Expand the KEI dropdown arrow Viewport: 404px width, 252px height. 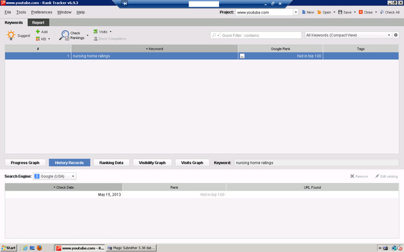49,39
